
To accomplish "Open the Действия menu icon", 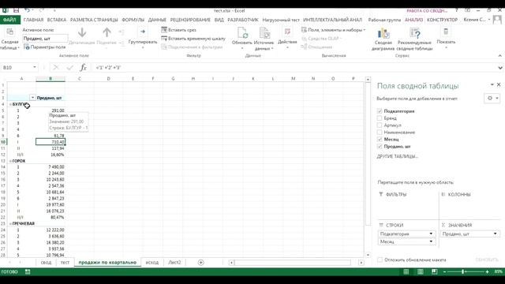I will 287,32.
